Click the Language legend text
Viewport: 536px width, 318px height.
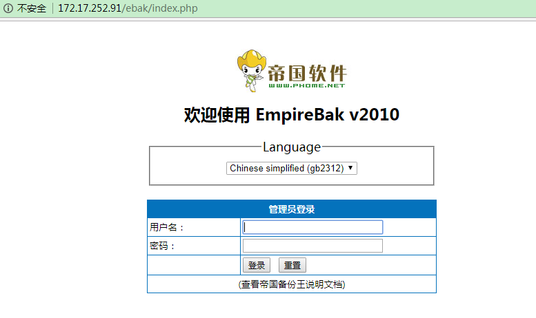[292, 147]
